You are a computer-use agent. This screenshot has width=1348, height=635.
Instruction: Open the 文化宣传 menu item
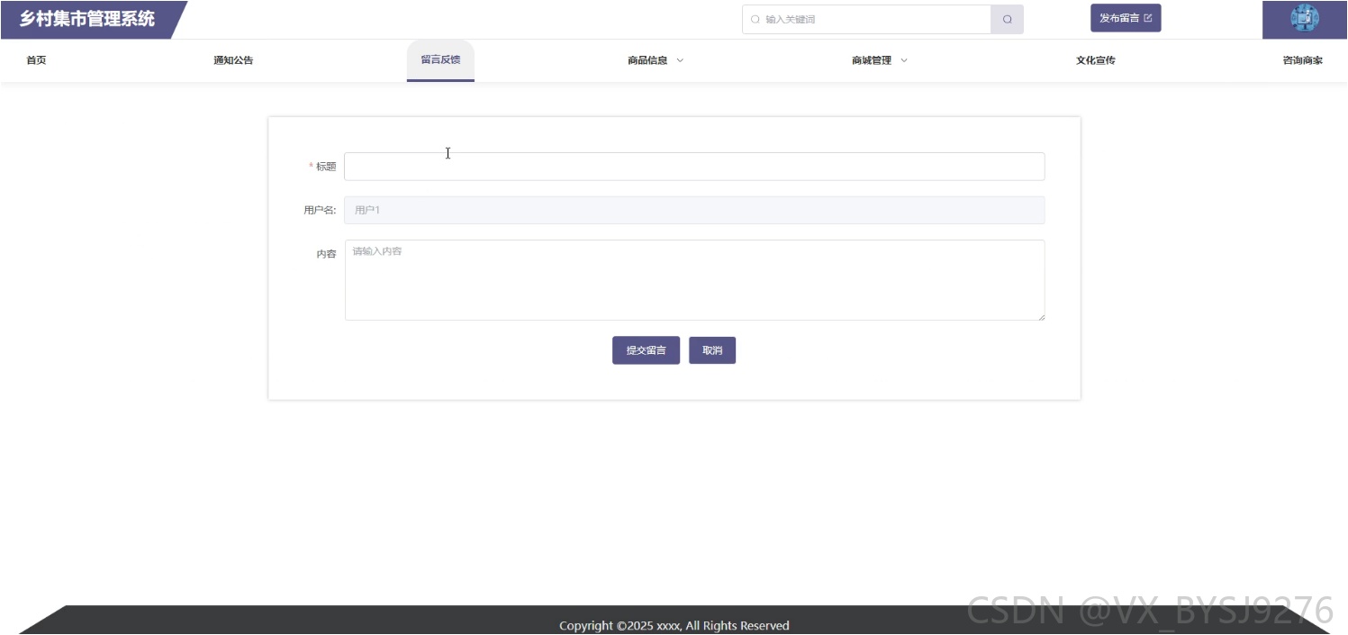pos(1096,60)
